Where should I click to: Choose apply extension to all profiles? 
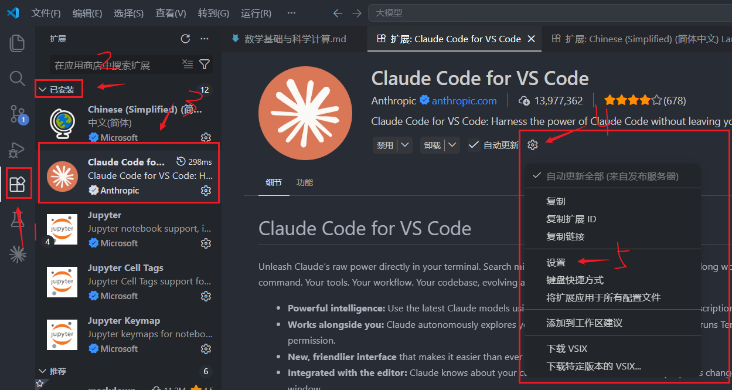(612, 297)
